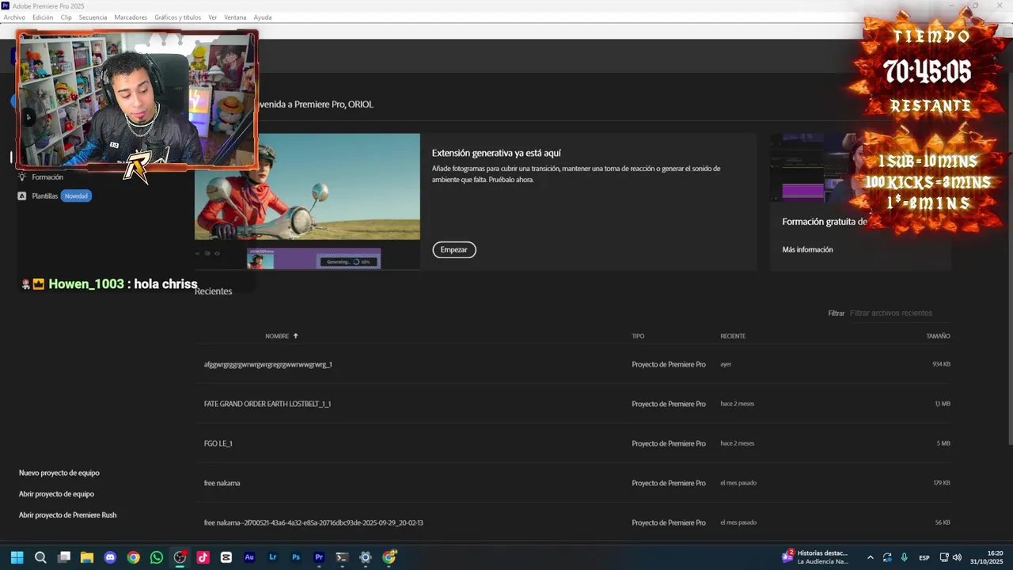Sort recent files by TIPO column
1013x570 pixels.
[x=638, y=336]
